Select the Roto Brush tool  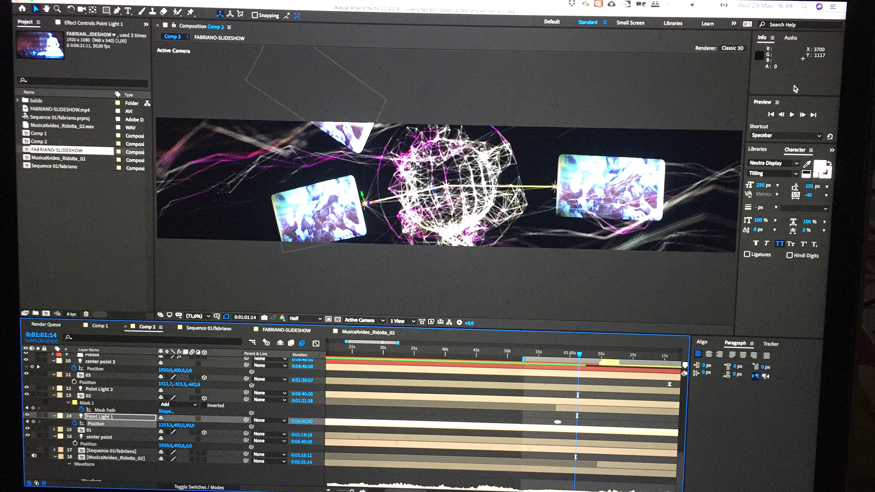[x=177, y=12]
